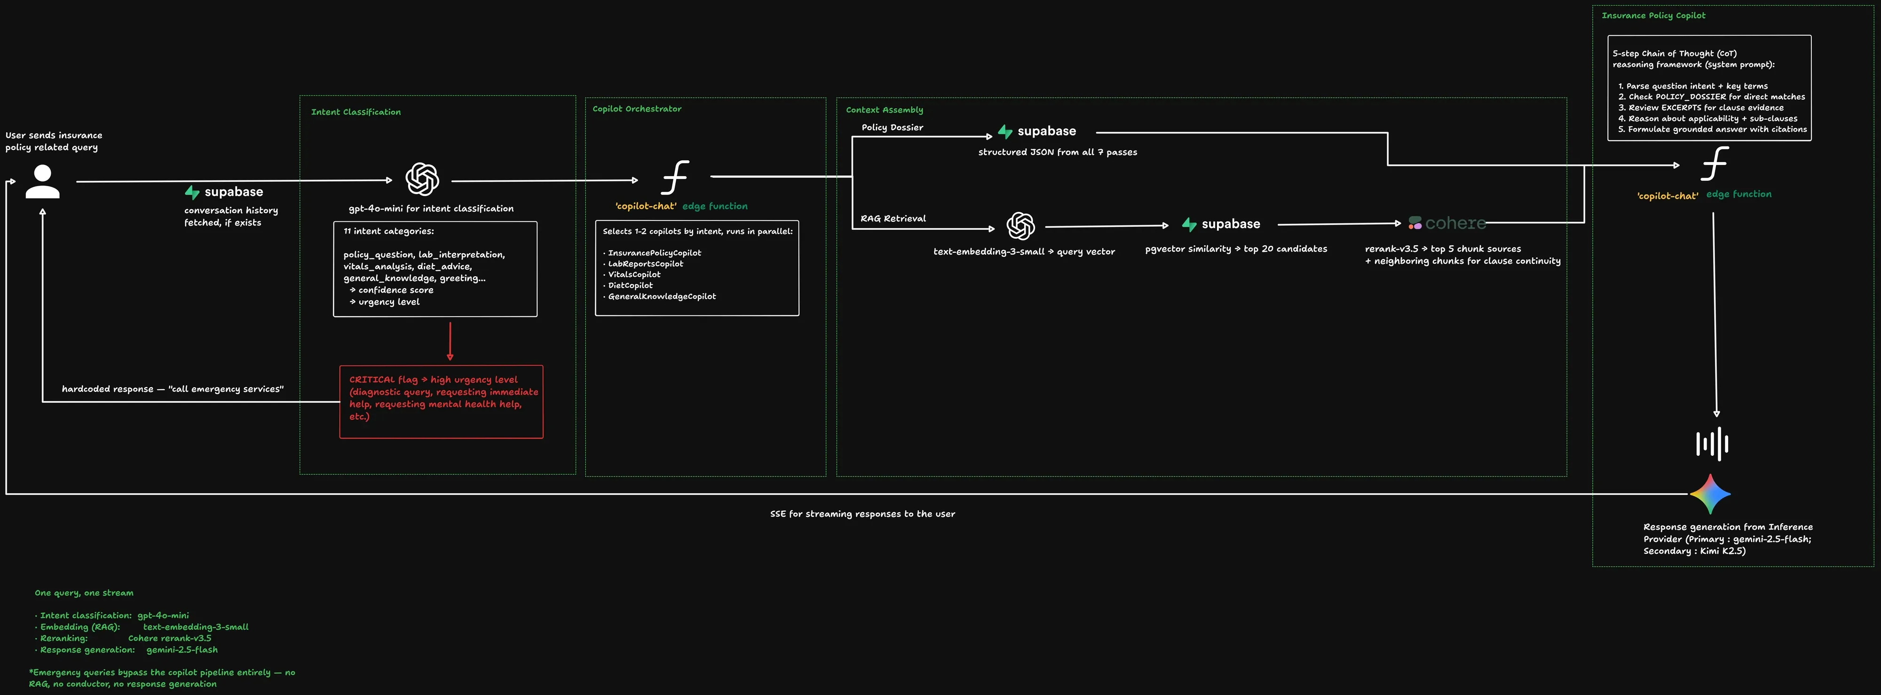Click 'Response generation from Inference Provider' text

coord(1728,539)
